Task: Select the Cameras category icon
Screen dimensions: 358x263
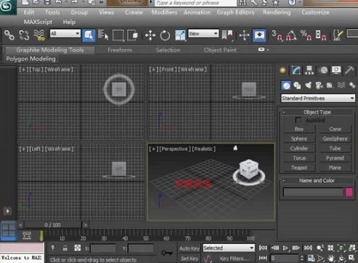Action: coord(319,86)
